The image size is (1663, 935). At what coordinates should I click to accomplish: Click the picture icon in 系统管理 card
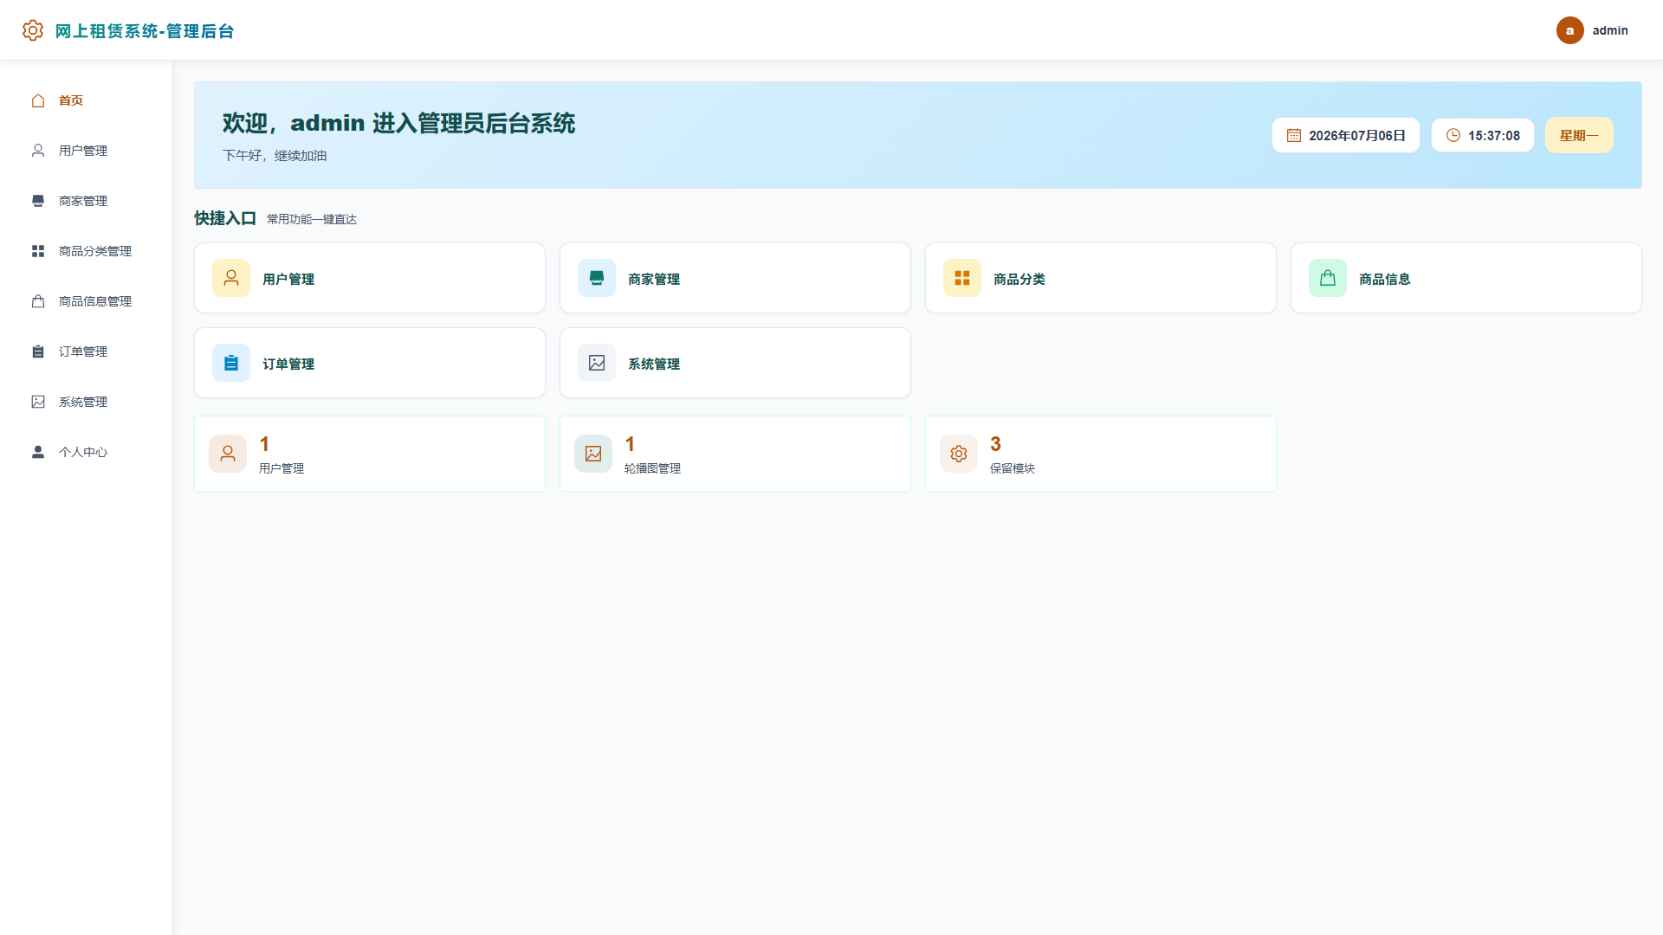tap(597, 363)
